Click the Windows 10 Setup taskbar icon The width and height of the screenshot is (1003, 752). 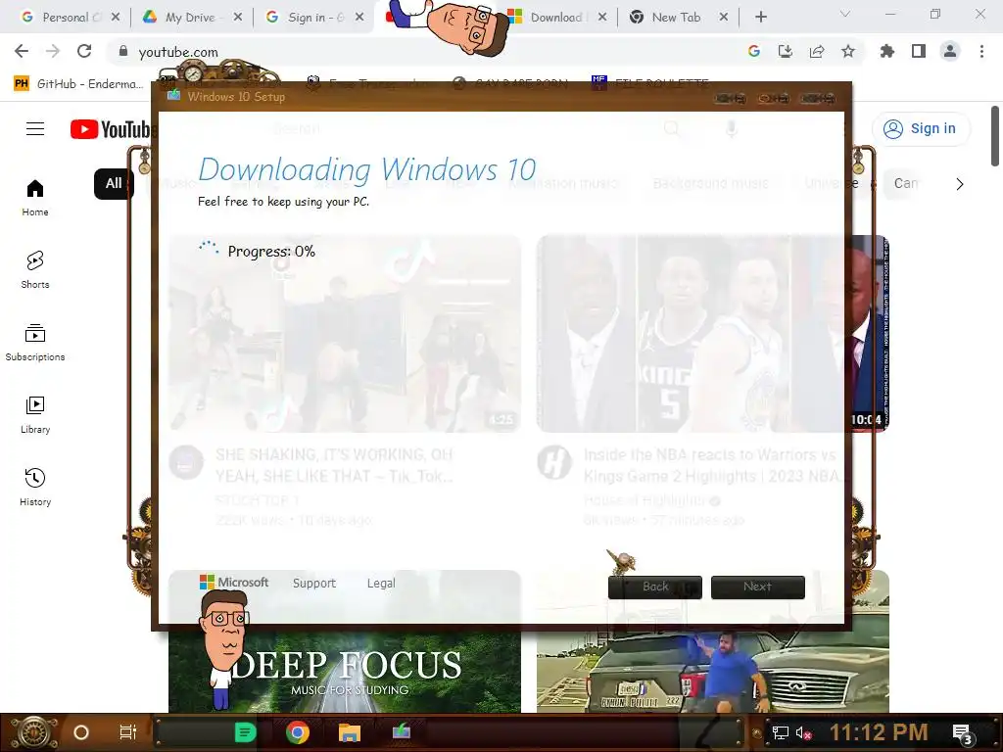point(401,730)
